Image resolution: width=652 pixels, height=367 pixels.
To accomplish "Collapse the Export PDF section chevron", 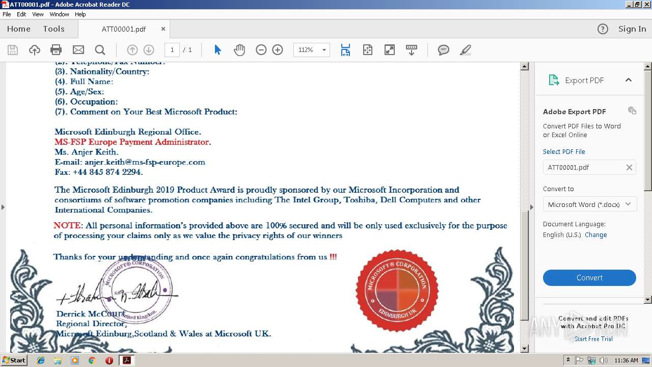I will click(629, 80).
